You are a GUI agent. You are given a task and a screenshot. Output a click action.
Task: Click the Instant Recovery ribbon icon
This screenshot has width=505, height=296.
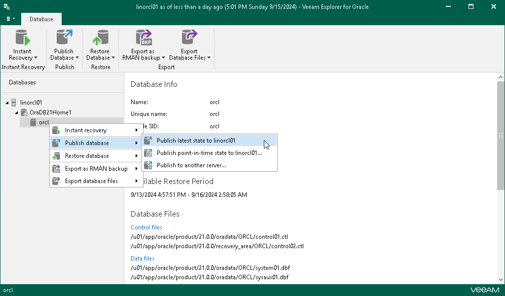click(x=23, y=37)
